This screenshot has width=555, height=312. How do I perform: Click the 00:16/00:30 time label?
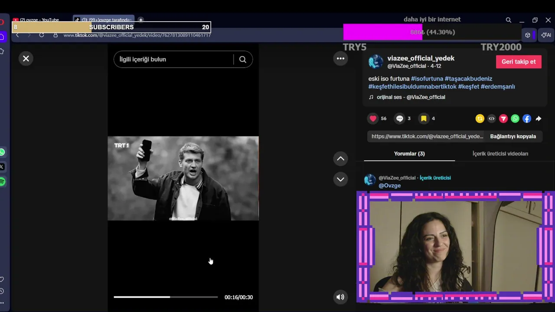pos(238,297)
